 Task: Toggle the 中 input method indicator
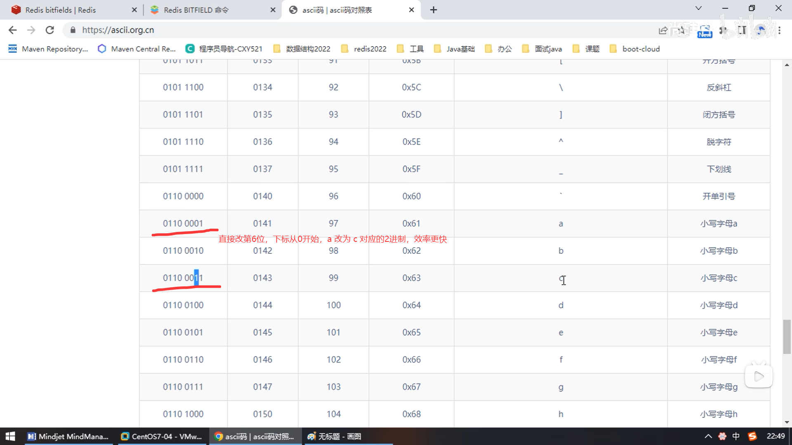pos(736,436)
